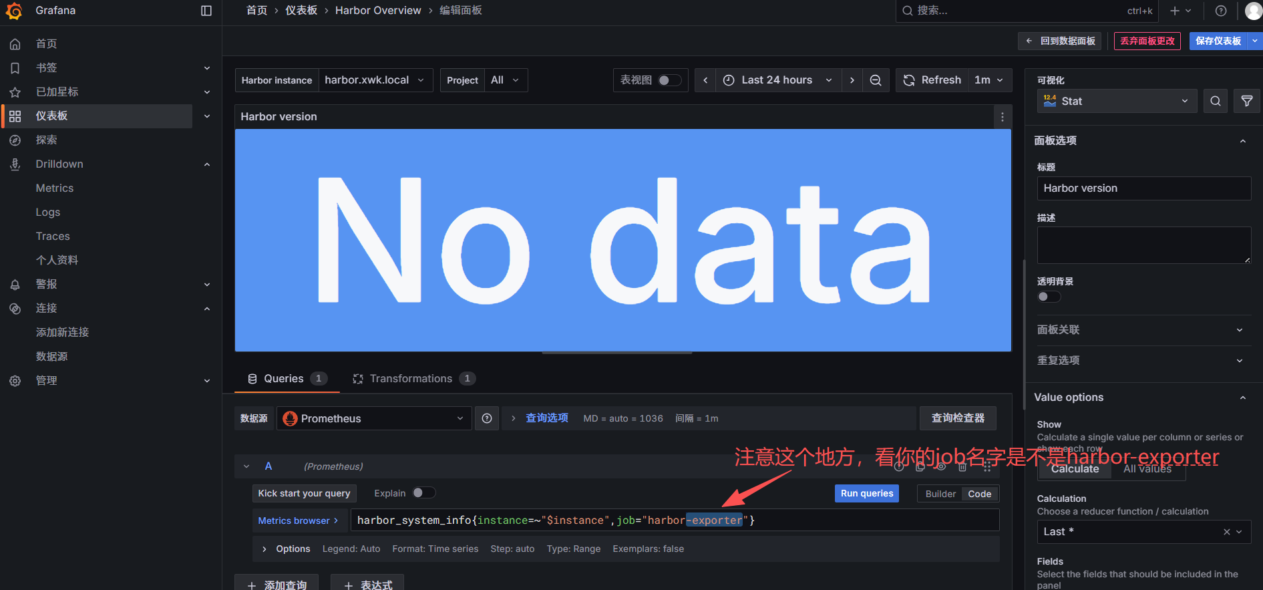Switch query editor to Builder mode

coord(940,494)
